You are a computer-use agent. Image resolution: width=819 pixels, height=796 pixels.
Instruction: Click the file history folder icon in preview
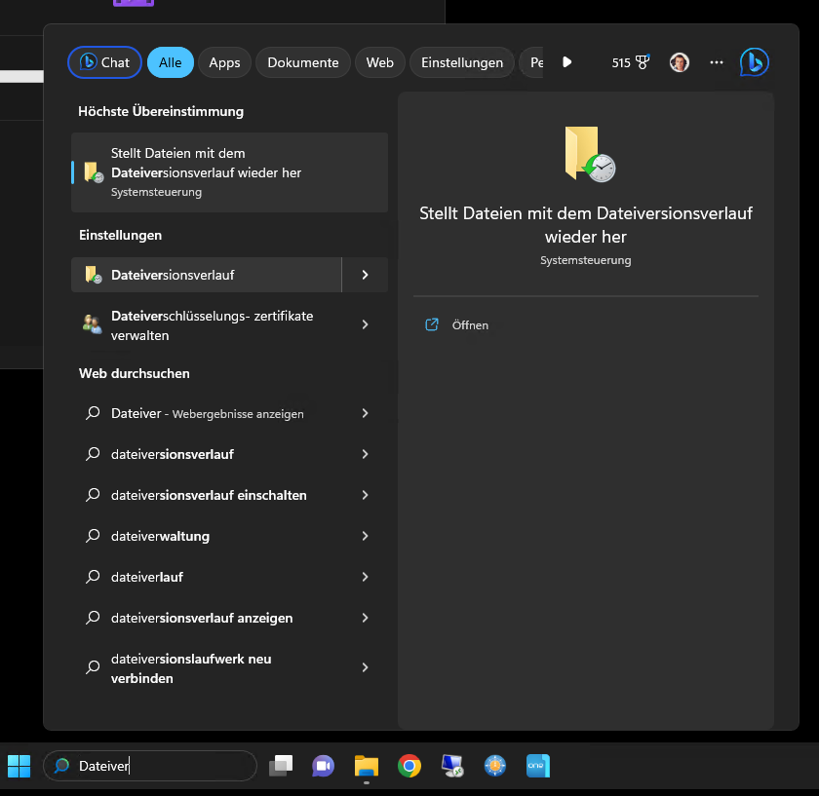click(590, 154)
